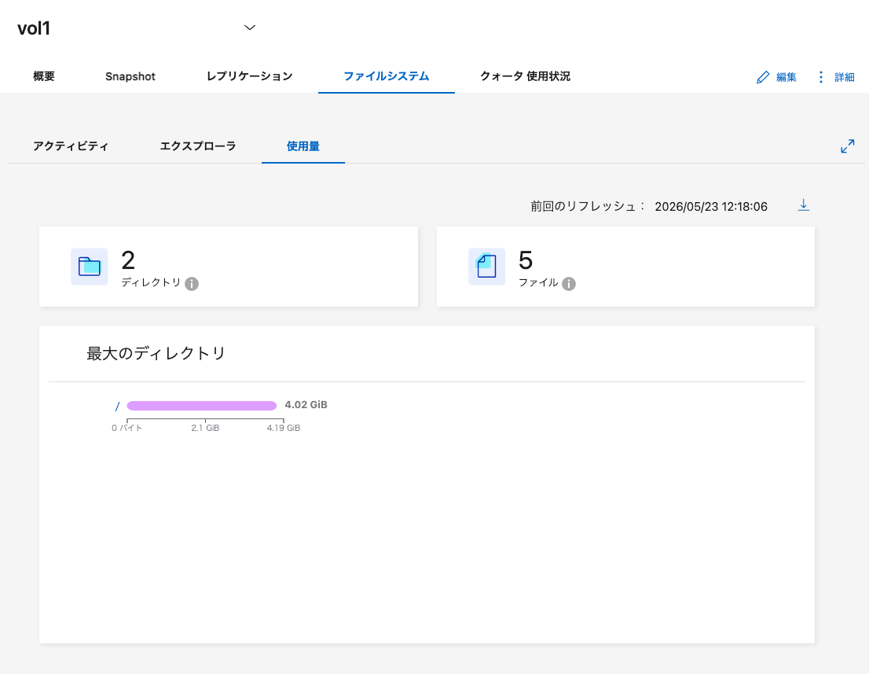Click the 前回のリフレッシュ label

click(x=588, y=206)
